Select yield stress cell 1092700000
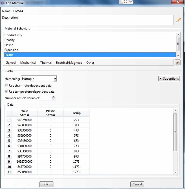Screen dimensions: 185x189 click(x=25, y=162)
